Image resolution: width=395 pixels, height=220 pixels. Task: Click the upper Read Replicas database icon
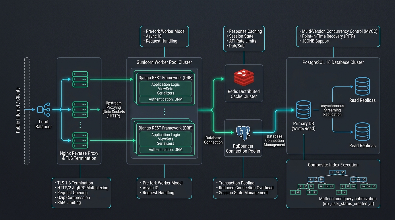tap(362, 86)
